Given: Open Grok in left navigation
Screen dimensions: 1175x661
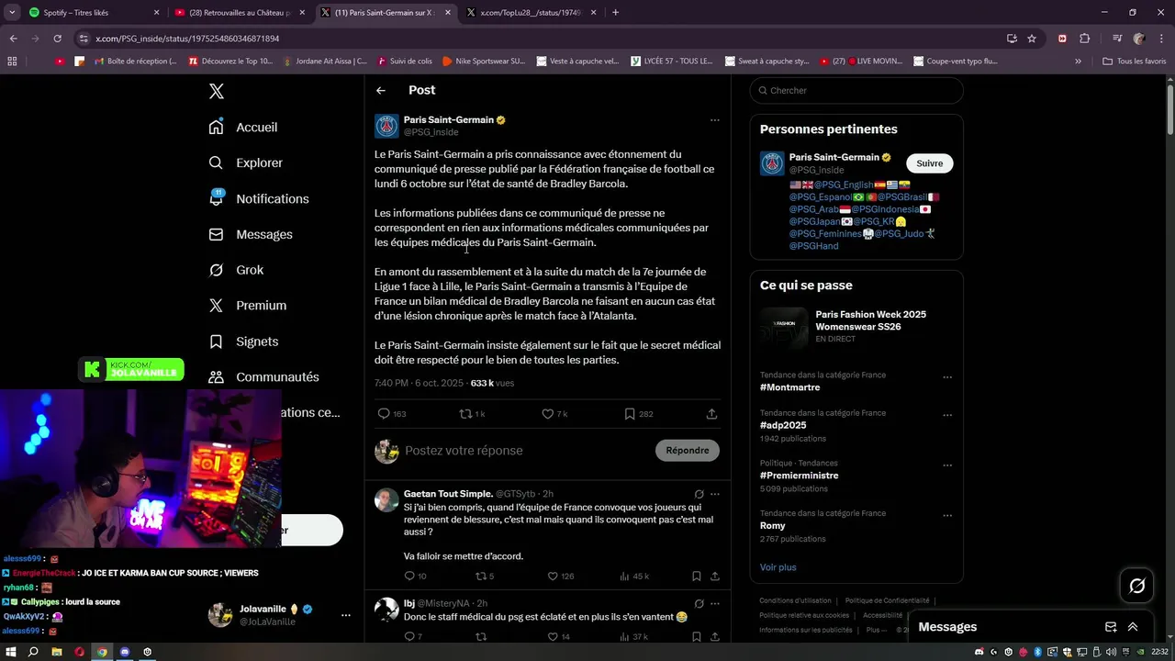Looking at the screenshot, I should tap(236, 270).
